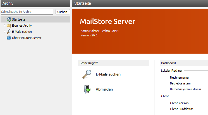
Task: Click the Startseite house icon in the tree
Action: [9, 19]
